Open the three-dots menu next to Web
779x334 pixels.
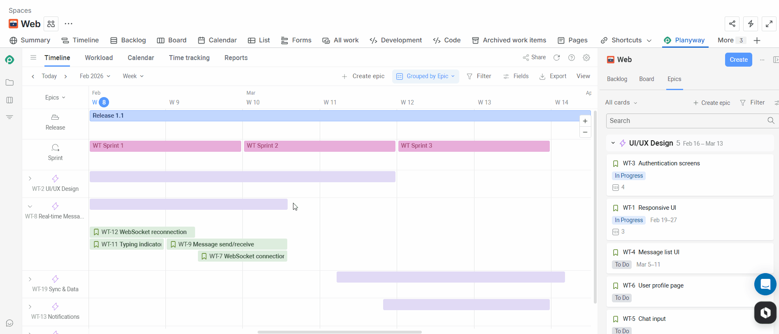coord(69,24)
